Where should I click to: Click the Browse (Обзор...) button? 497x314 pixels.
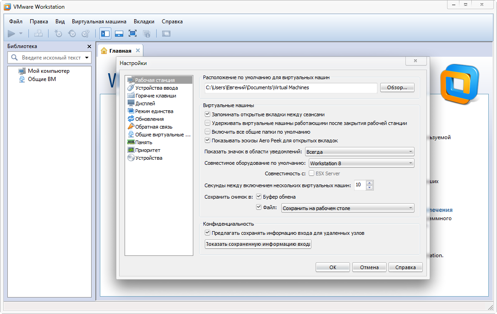(x=397, y=87)
